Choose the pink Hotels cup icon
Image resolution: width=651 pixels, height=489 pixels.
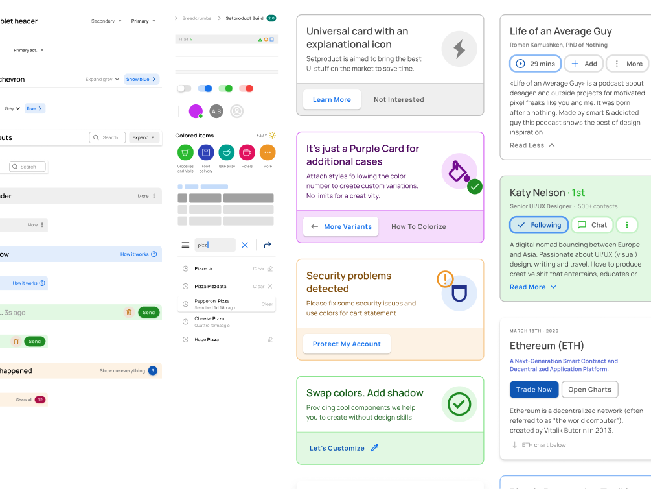[247, 152]
